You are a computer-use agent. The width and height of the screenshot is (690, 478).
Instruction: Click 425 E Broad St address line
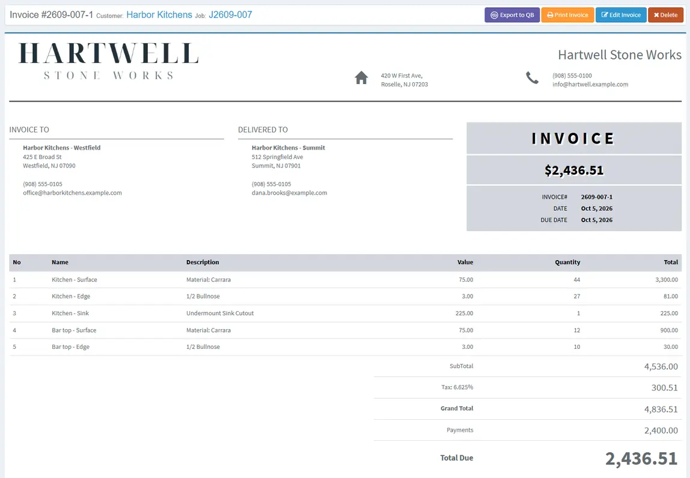[42, 157]
